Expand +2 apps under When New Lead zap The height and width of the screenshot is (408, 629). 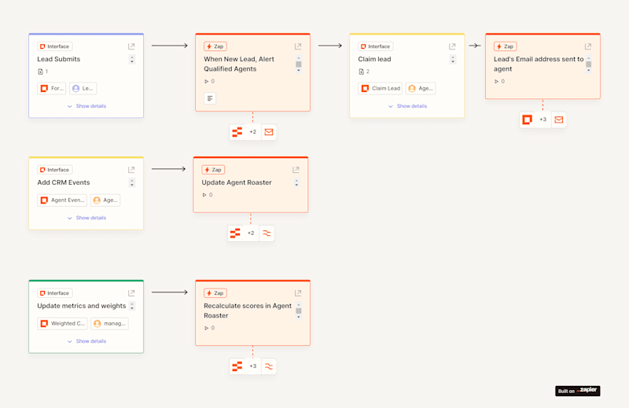coord(252,131)
